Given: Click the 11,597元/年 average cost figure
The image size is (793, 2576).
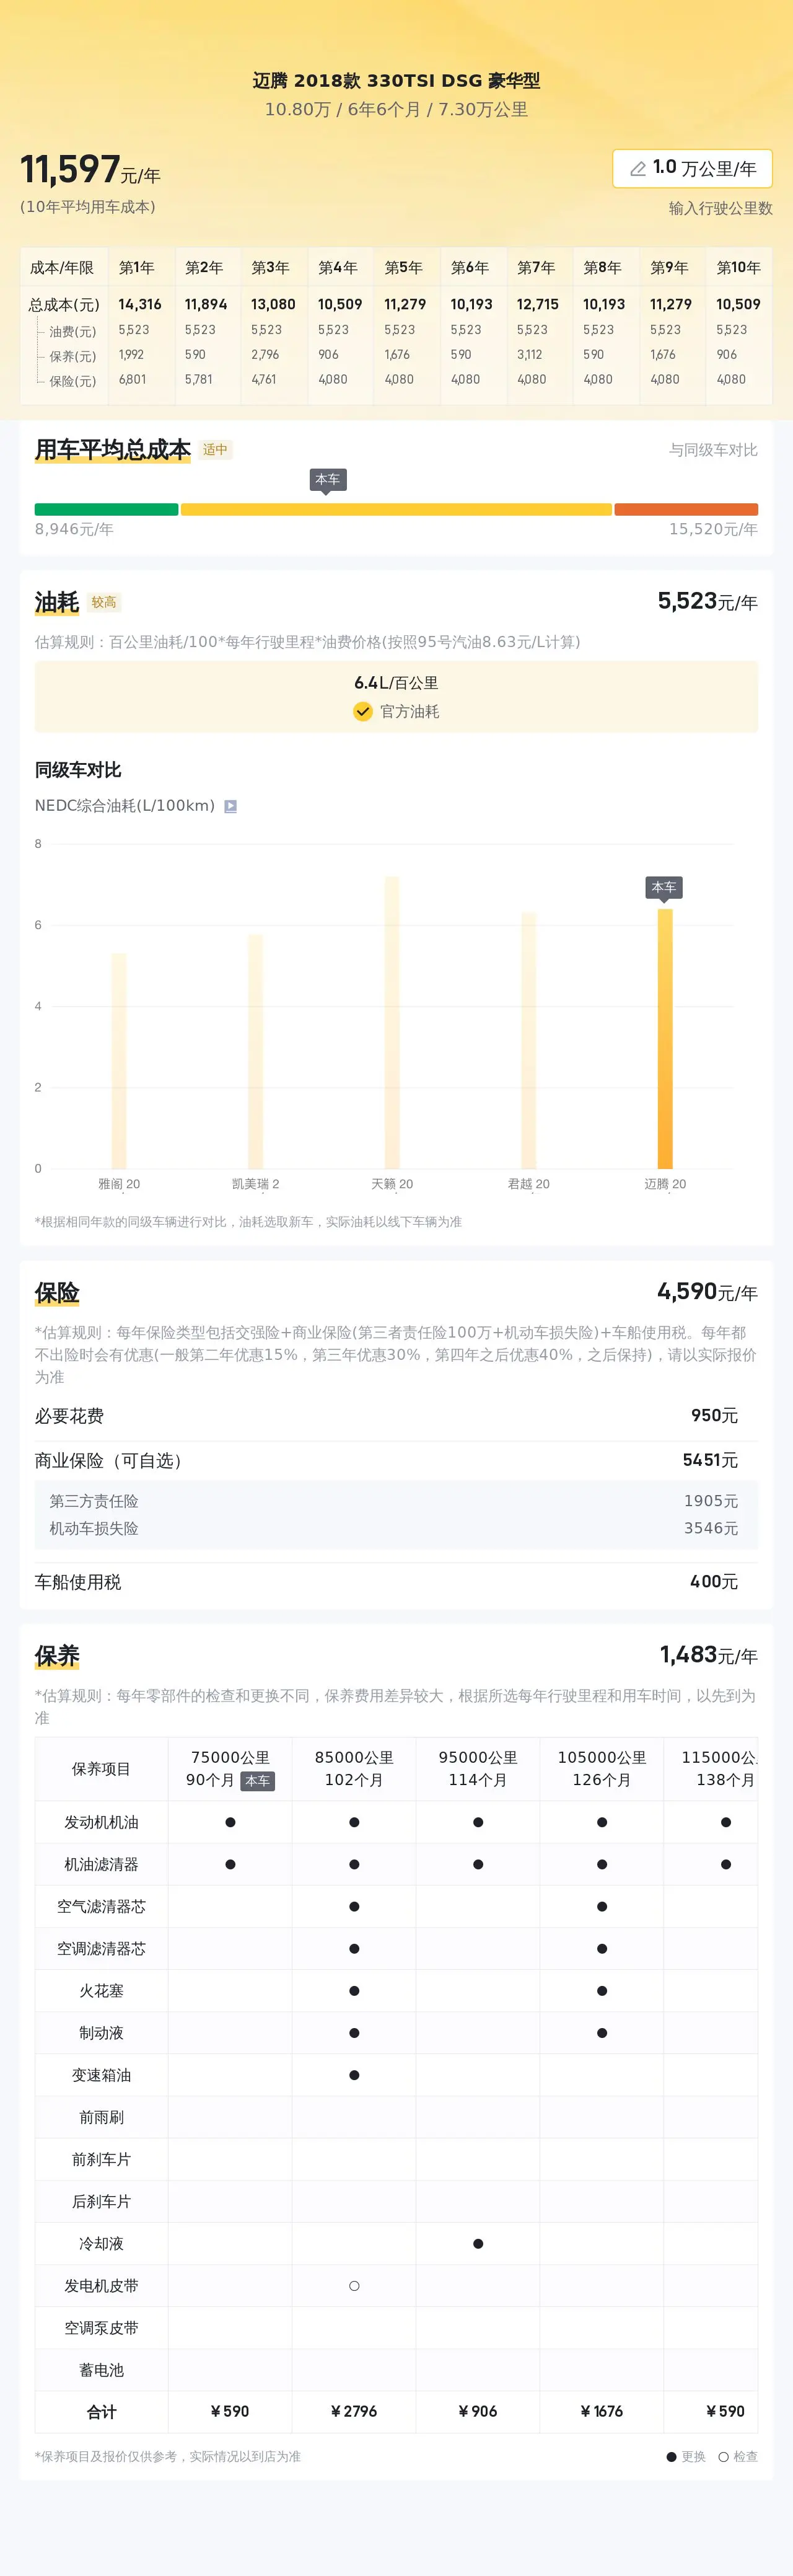Looking at the screenshot, I should (90, 170).
